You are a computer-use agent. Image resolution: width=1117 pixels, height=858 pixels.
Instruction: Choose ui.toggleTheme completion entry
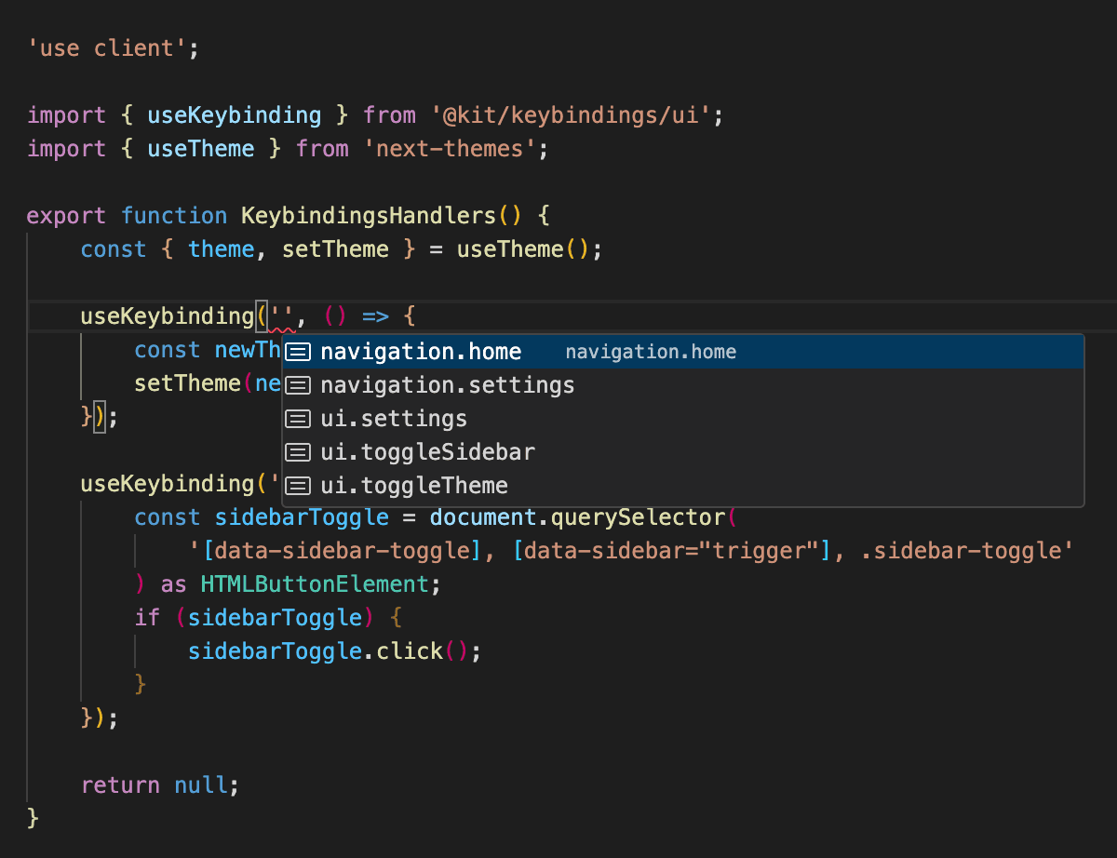point(414,486)
